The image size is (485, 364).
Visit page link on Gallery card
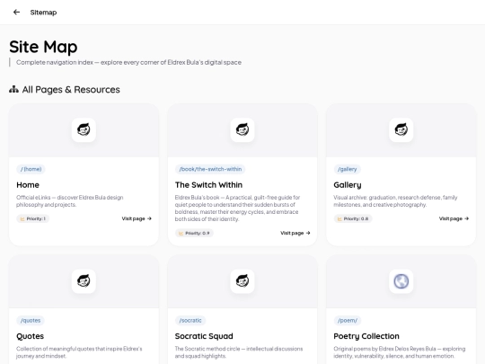[x=454, y=218]
